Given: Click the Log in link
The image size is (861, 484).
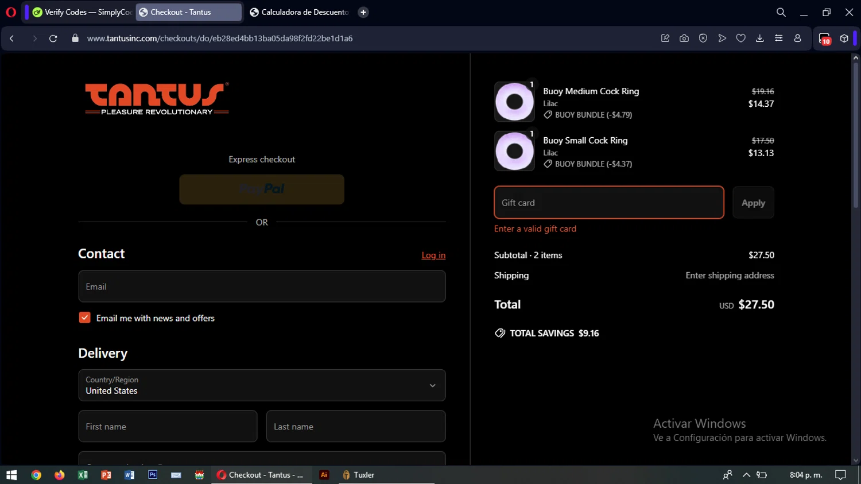Looking at the screenshot, I should [433, 255].
